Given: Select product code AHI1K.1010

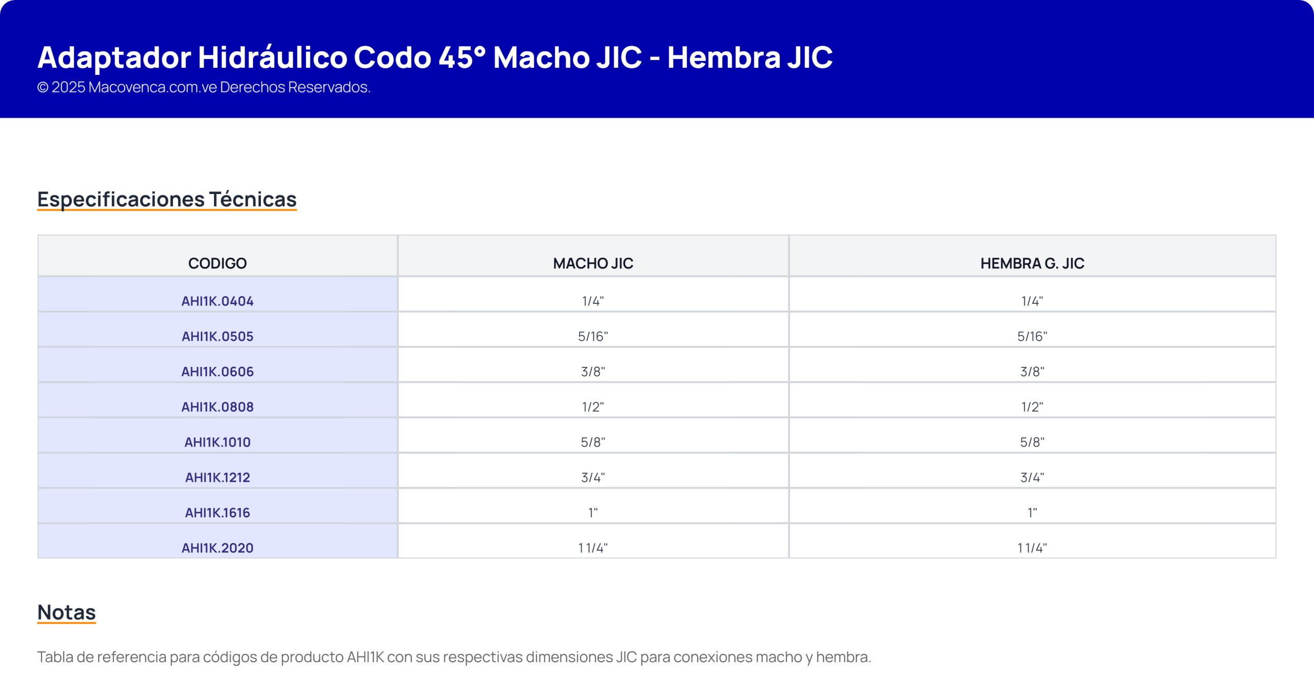Looking at the screenshot, I should (218, 442).
